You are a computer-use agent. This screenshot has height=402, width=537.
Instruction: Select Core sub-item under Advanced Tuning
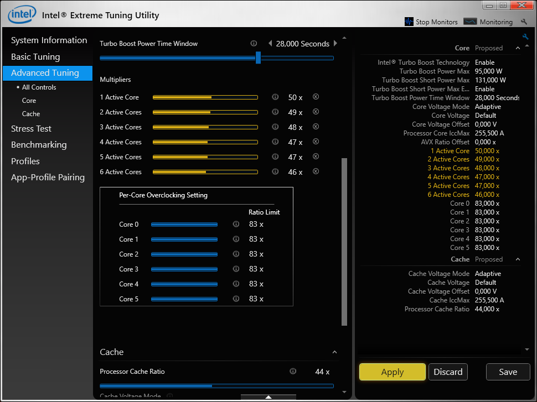(x=29, y=101)
